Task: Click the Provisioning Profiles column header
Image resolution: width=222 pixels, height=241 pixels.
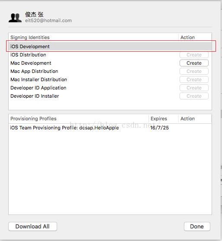Action: coord(78,119)
